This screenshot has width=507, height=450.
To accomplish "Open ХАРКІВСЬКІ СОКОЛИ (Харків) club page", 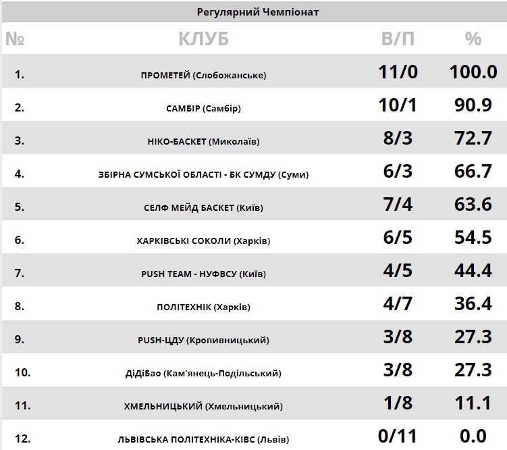I will (x=203, y=241).
